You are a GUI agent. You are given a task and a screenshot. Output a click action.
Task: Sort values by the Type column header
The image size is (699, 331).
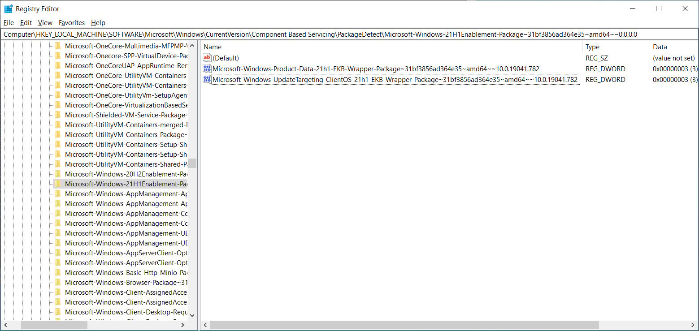[616, 47]
